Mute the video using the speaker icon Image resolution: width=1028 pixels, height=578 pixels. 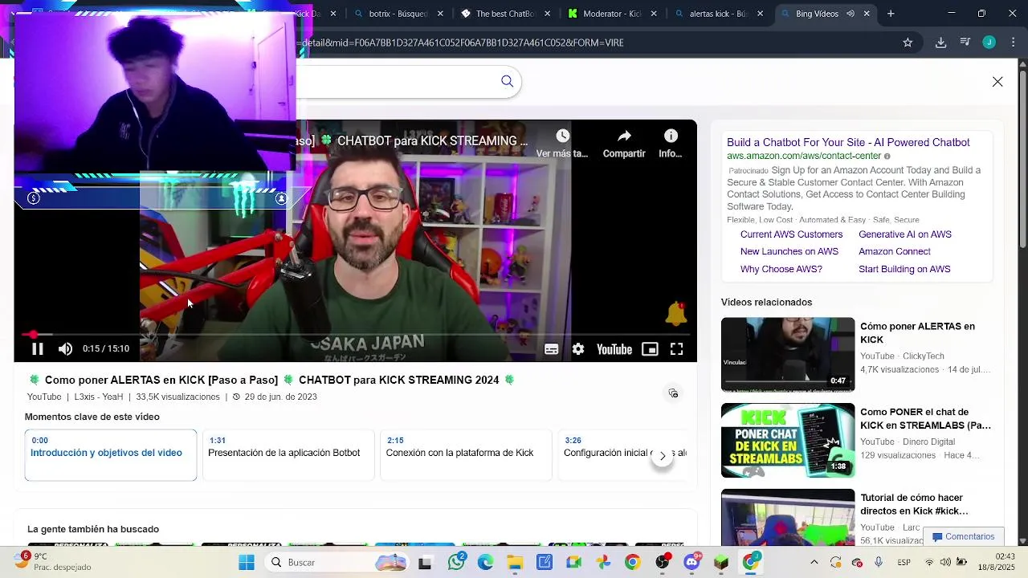[x=65, y=349]
